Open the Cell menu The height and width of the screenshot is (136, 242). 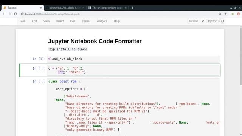click(73, 21)
